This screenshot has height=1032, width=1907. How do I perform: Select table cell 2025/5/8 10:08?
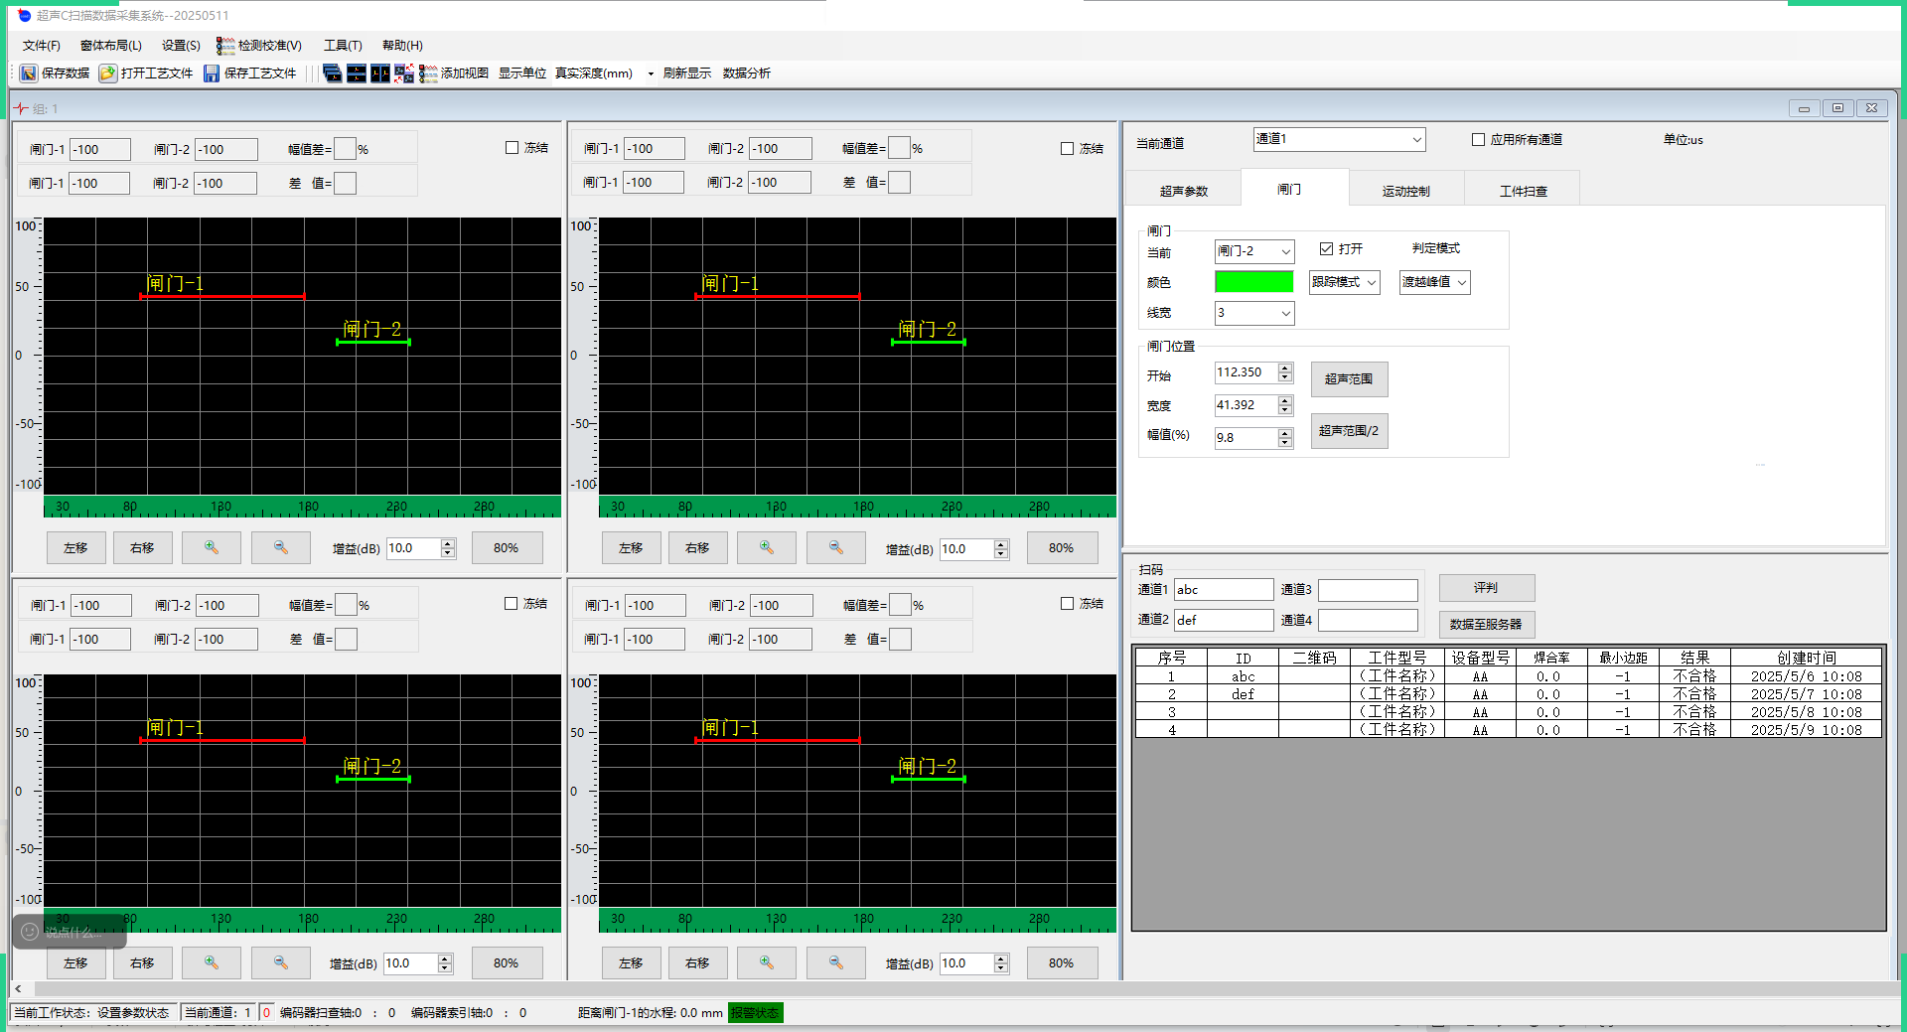[x=1806, y=712]
